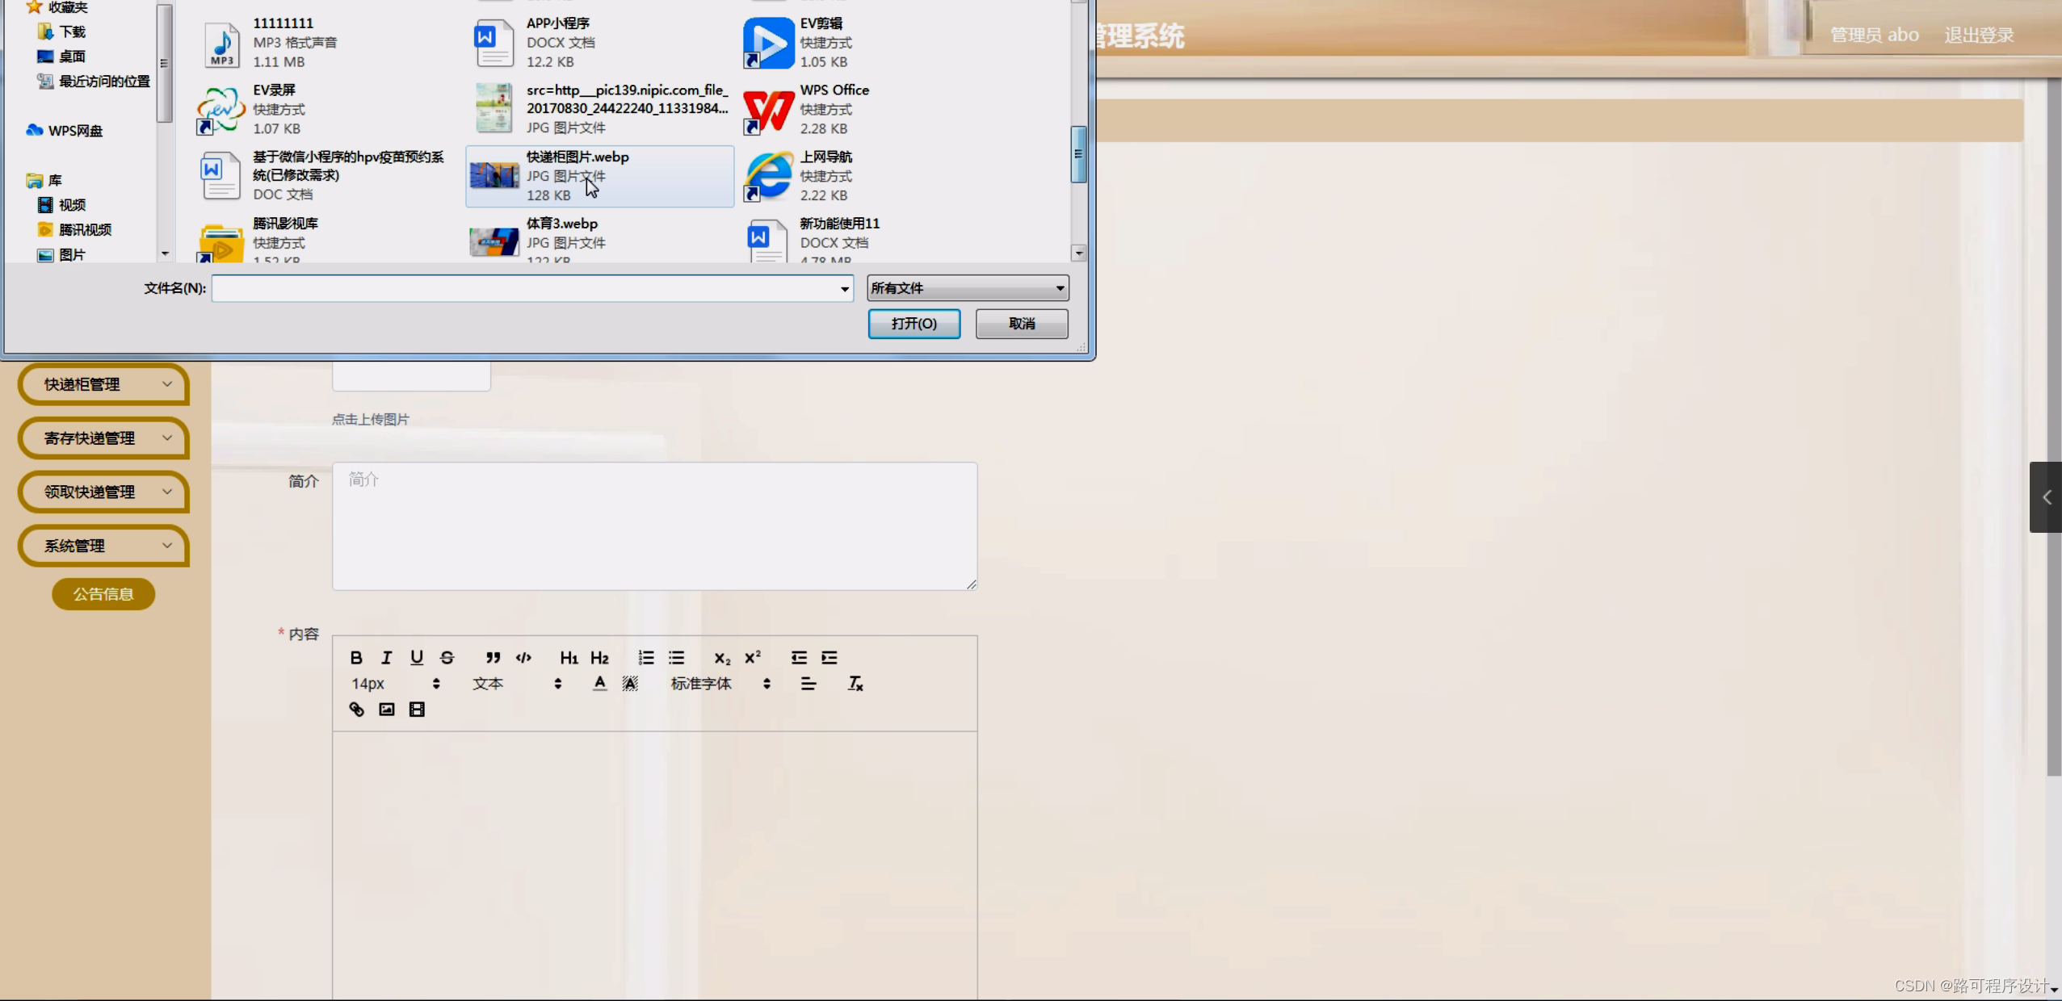Screen dimensions: 2062x1001
Task: Insert an image in the editor
Action: point(387,710)
